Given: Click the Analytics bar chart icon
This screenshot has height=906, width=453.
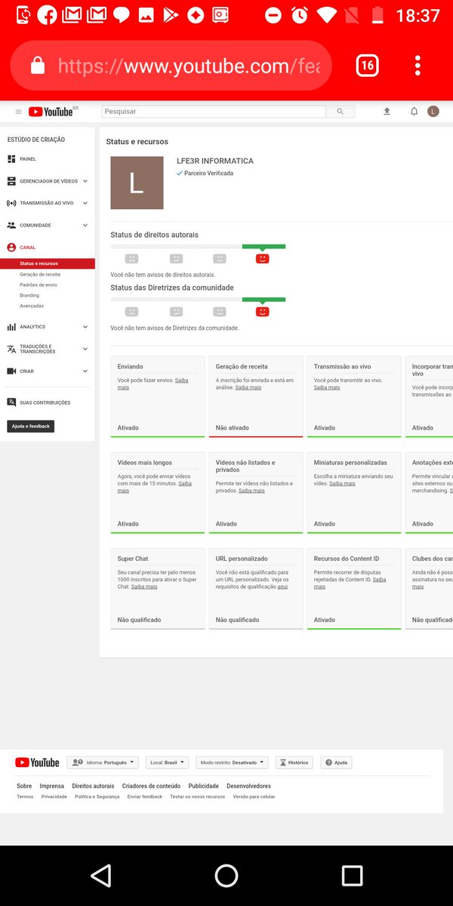Looking at the screenshot, I should (11, 327).
